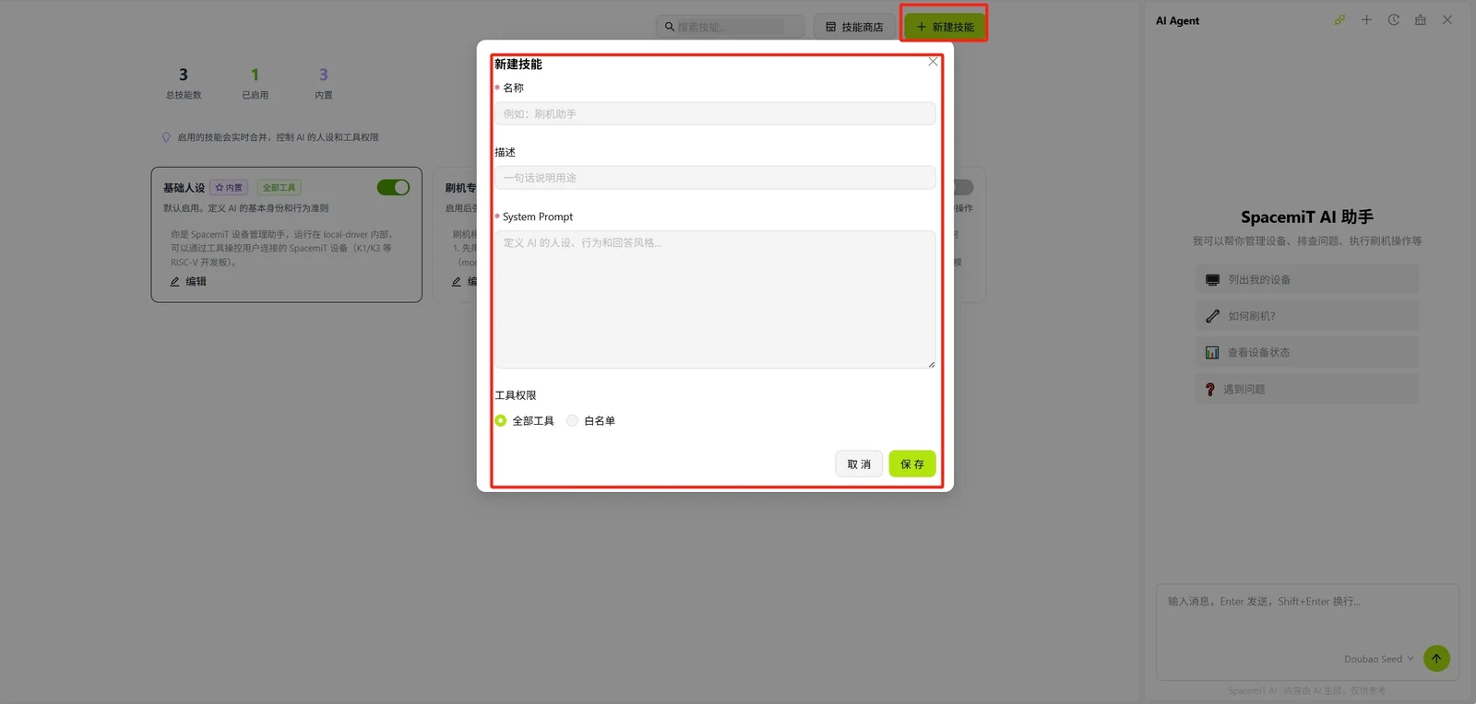
Task: Click the clear-chat broom icon in AI Agent
Action: pyautogui.click(x=1421, y=20)
